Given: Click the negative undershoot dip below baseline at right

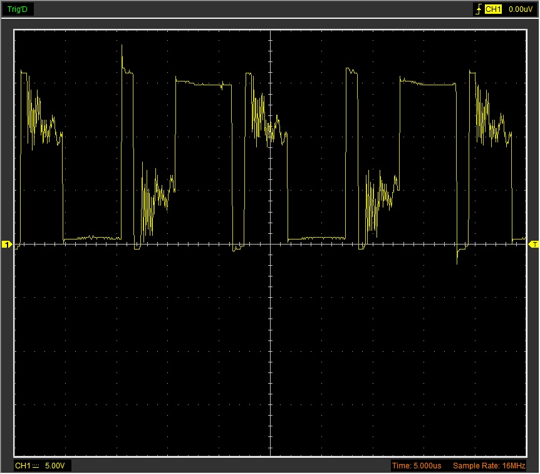Looking at the screenshot, I should click(x=457, y=257).
